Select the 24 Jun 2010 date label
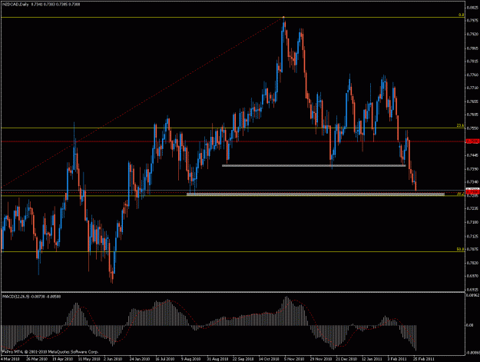480x362 pixels. point(139,359)
